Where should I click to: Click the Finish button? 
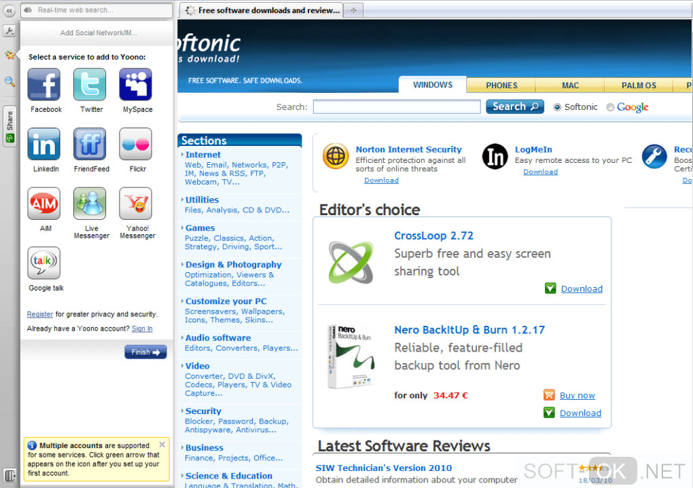(145, 352)
